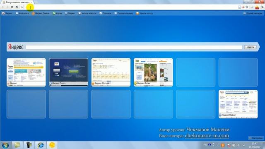
Task: Open the Маркет bookmark
Action: 70,13
